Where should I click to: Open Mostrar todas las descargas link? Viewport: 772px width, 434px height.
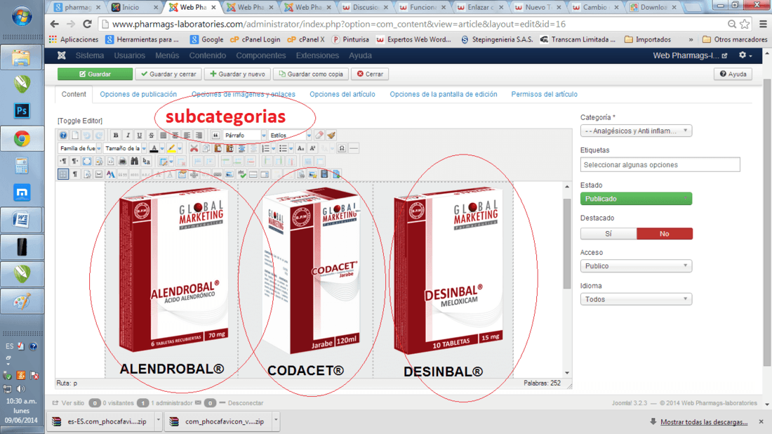703,422
